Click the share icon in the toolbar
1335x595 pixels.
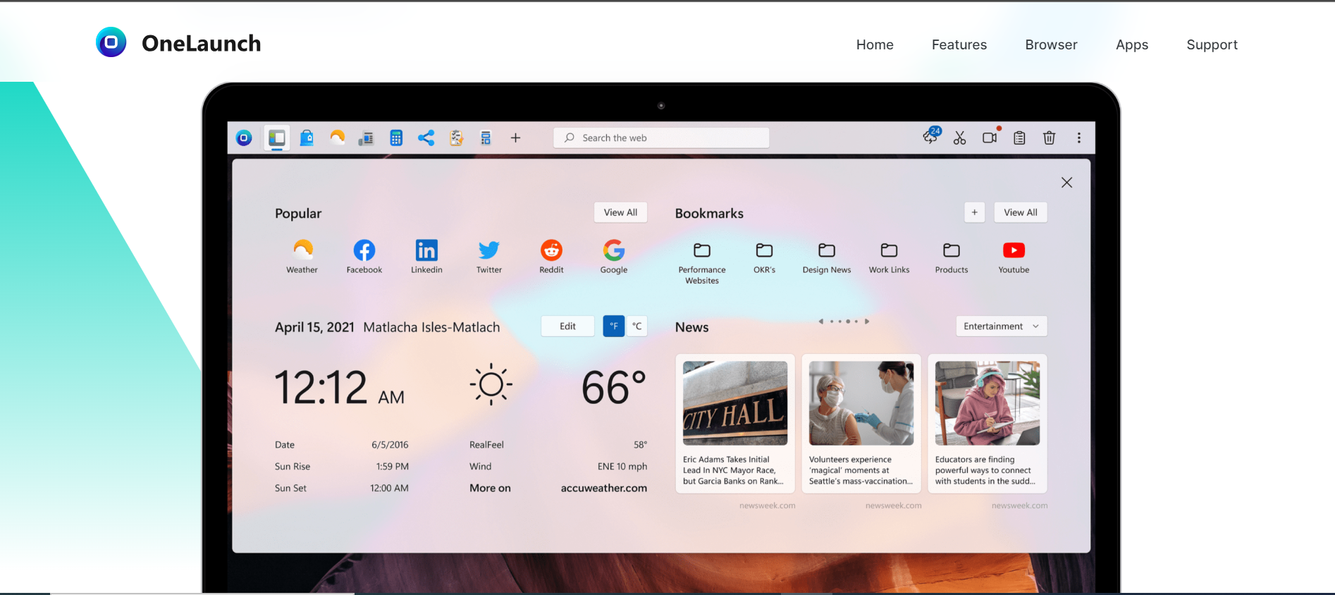[x=426, y=138]
